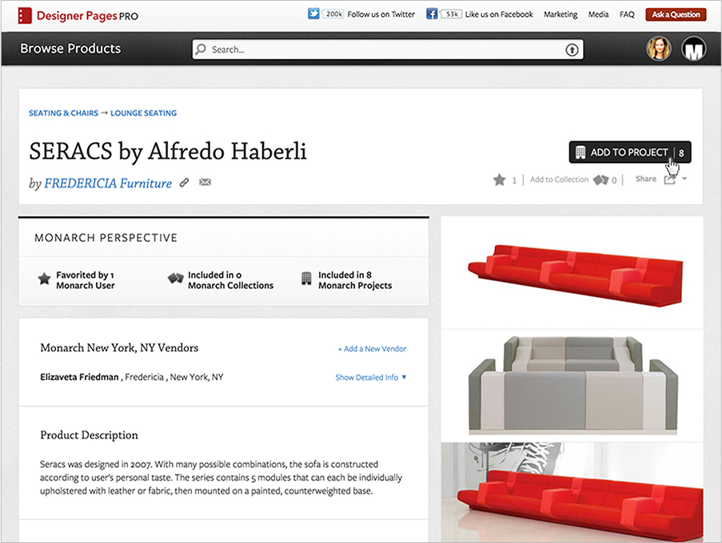Screen dimensions: 722x543
Task: Click Add to Collection
Action: coord(559,180)
